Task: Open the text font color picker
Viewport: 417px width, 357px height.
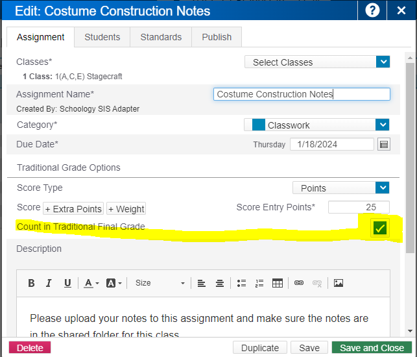Action: coord(90,283)
